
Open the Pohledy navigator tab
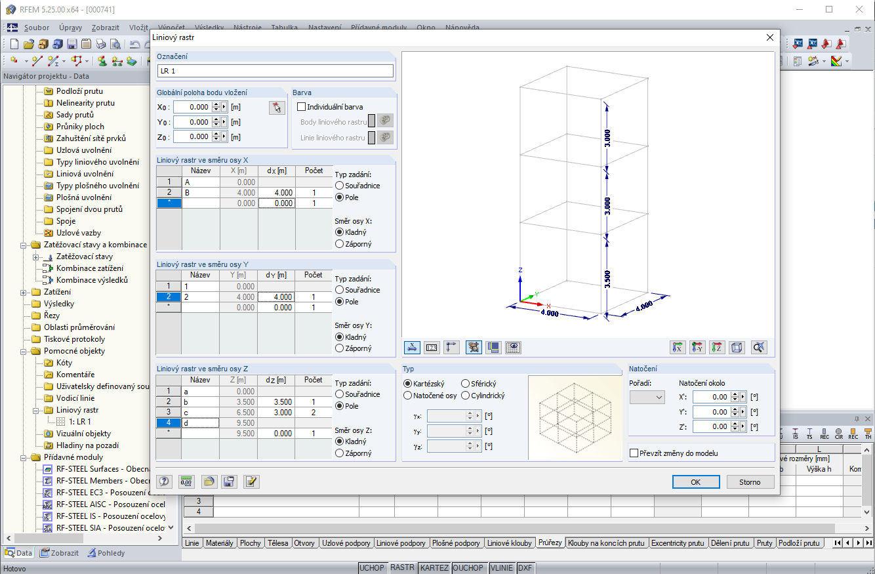click(x=106, y=553)
